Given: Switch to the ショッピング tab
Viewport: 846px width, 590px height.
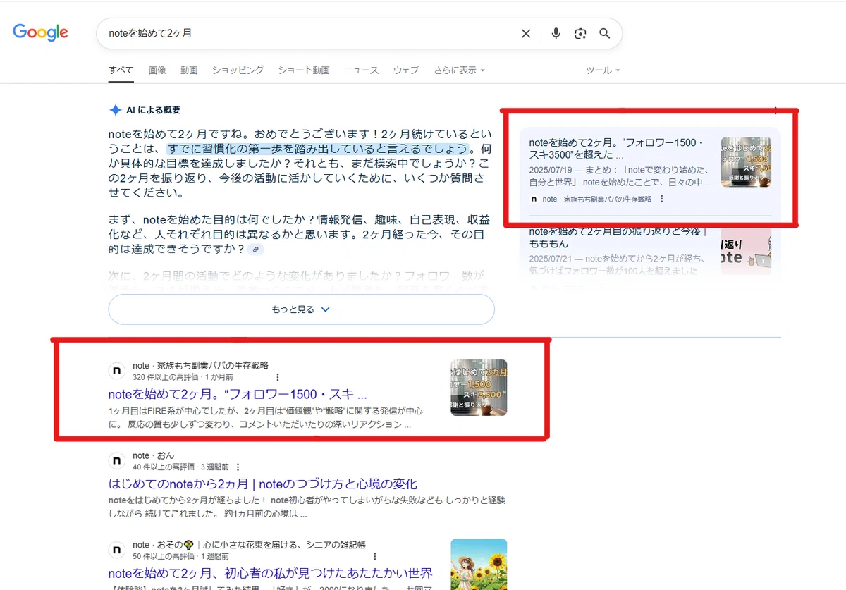Looking at the screenshot, I should [238, 70].
